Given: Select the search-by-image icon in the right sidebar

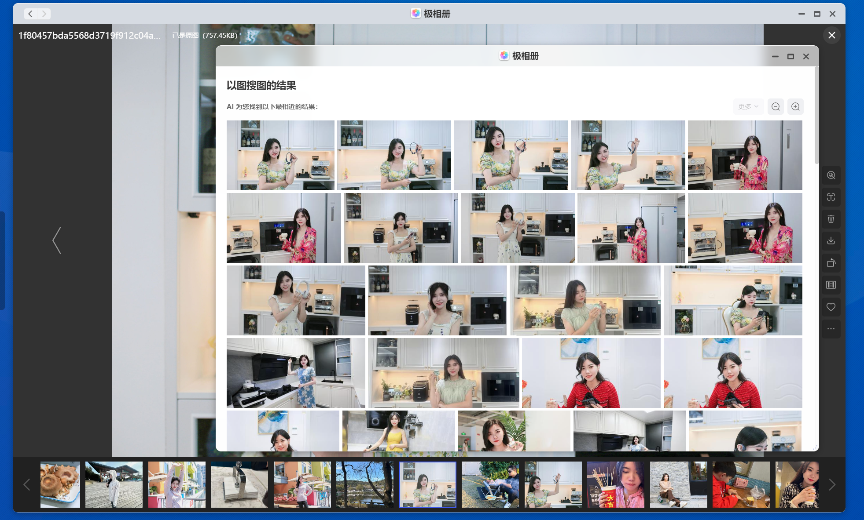Looking at the screenshot, I should point(831,175).
